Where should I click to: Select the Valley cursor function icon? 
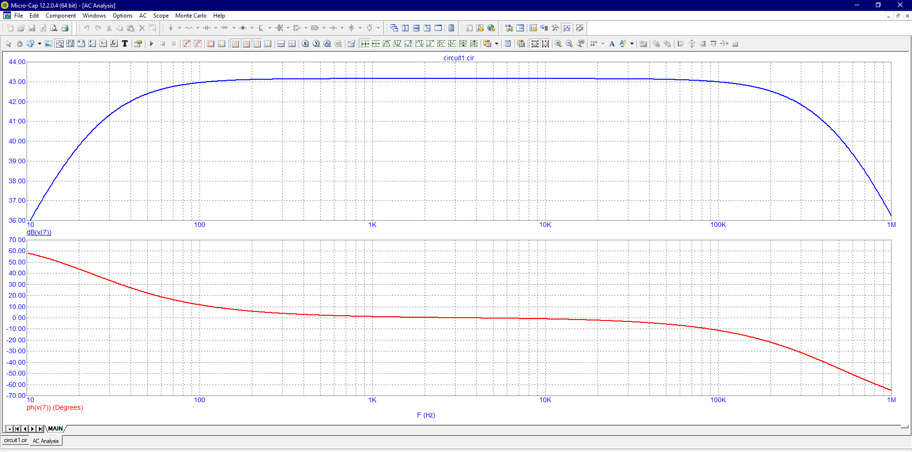click(x=398, y=44)
